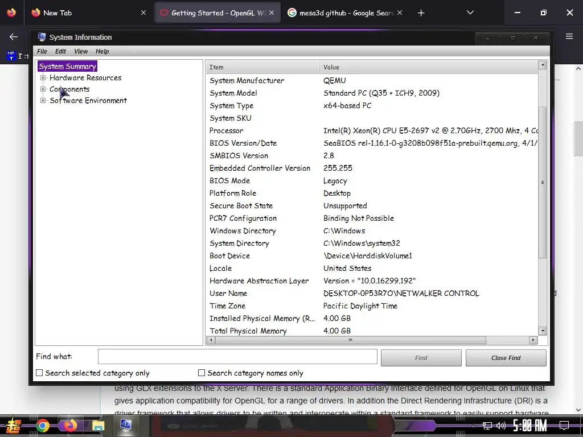This screenshot has width=583, height=437.
Task: Click the vertical scrollbar down arrow
Action: pos(543,331)
